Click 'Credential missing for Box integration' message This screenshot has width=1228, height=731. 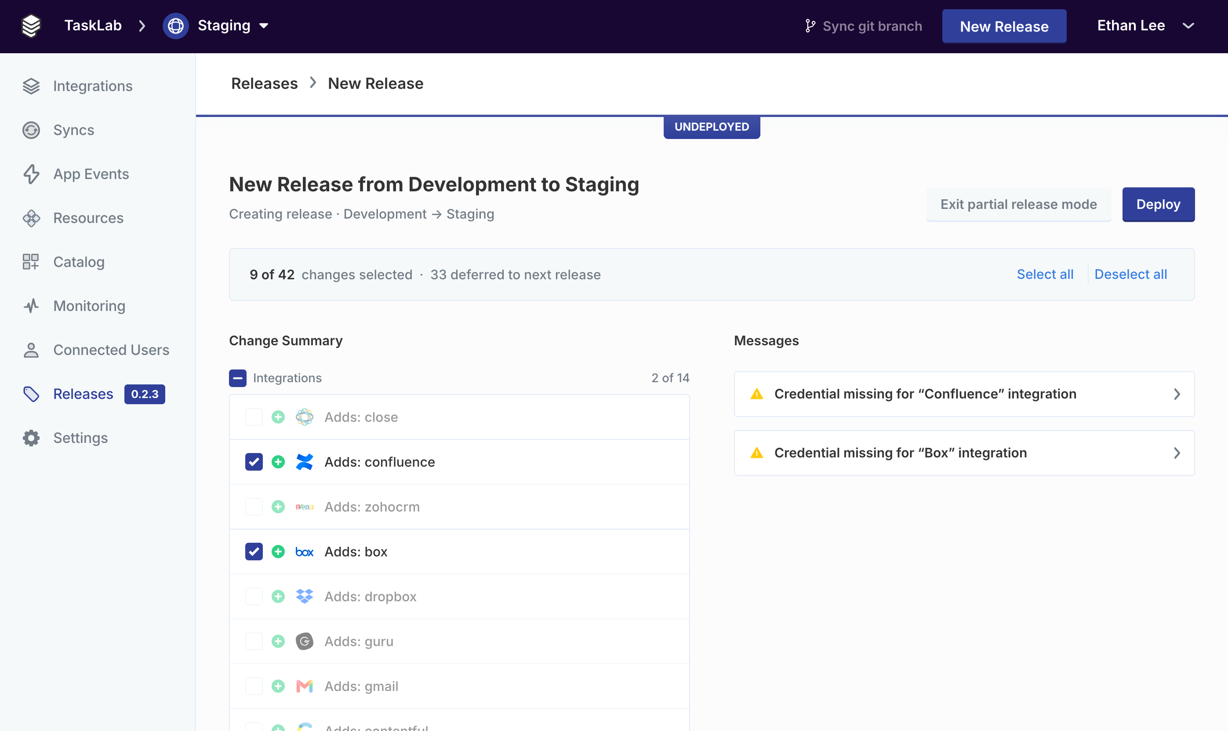pos(964,453)
